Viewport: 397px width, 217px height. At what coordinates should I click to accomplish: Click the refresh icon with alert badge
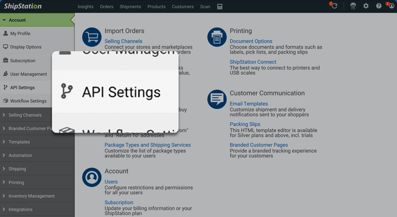click(334, 6)
